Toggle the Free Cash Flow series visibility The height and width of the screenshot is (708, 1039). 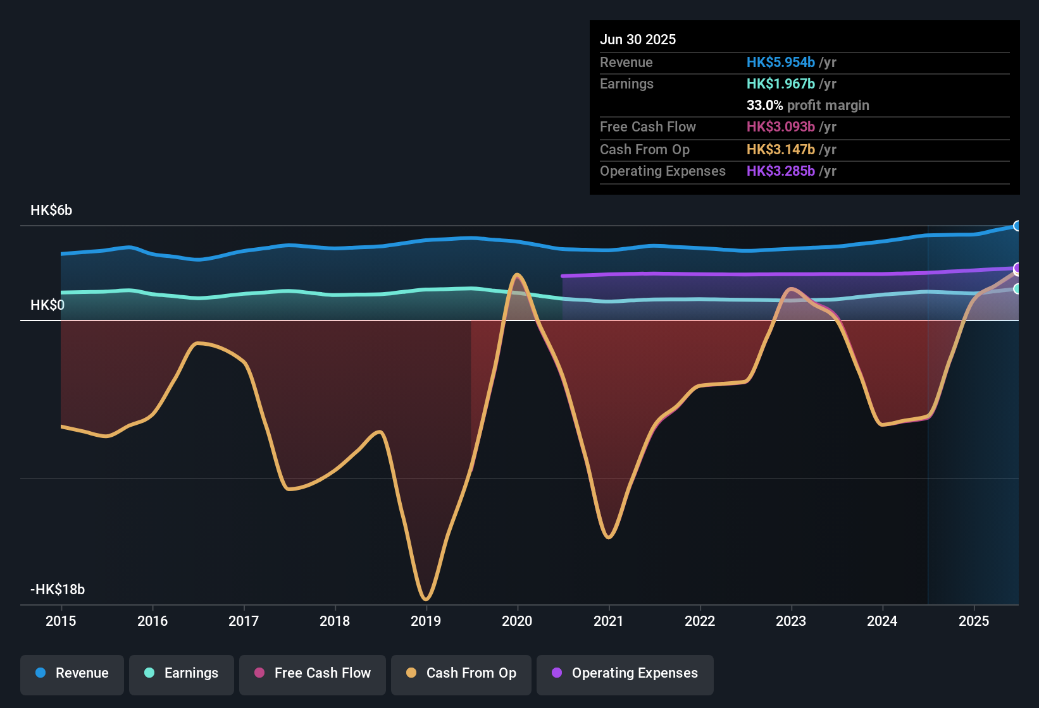(x=312, y=673)
